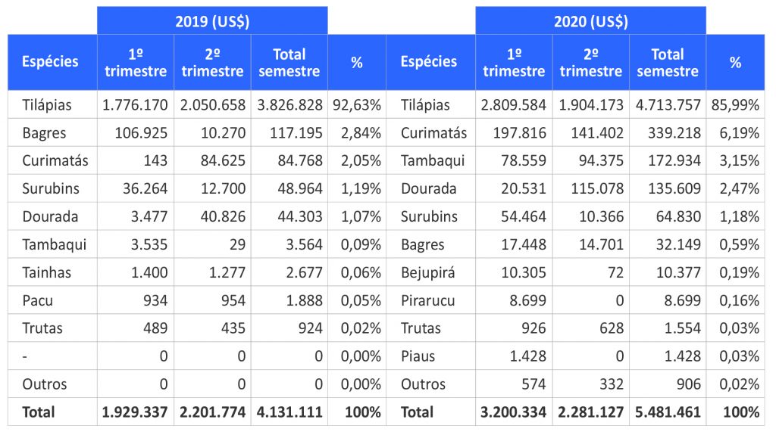This screenshot has width=776, height=441.
Task: Select the 2020 Tilápias total cell 4.713.757
Action: (667, 105)
